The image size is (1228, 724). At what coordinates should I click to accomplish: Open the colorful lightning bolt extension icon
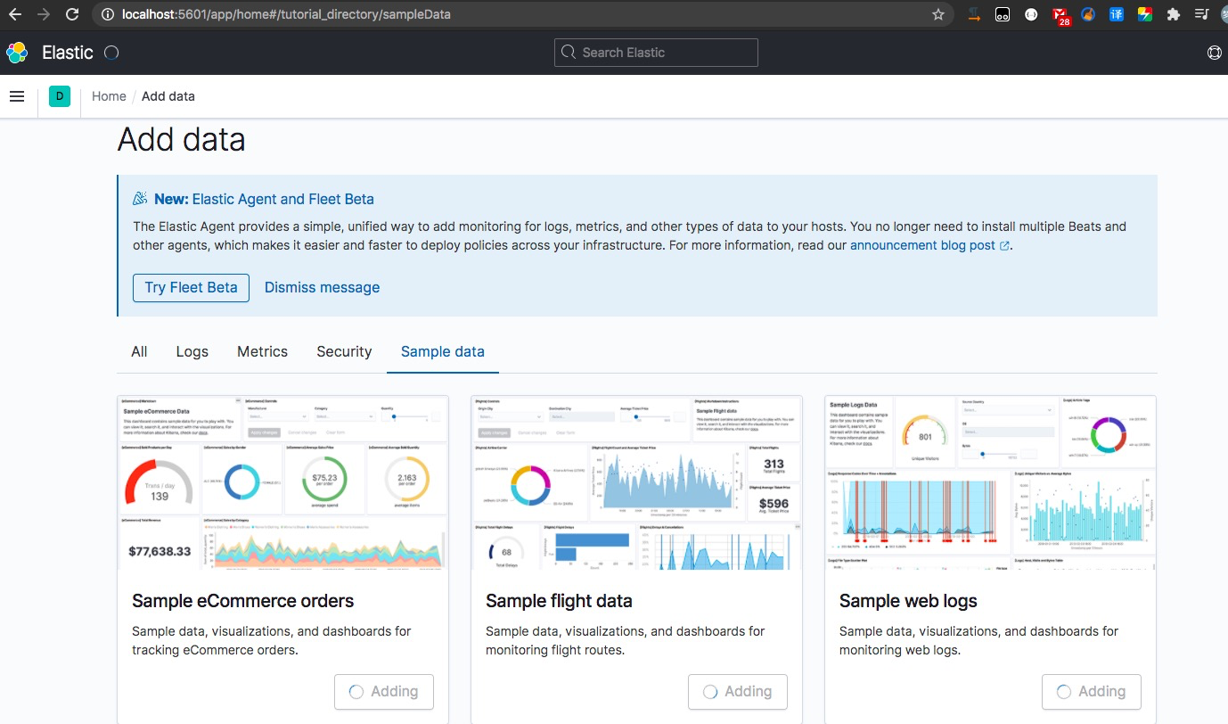1145,14
